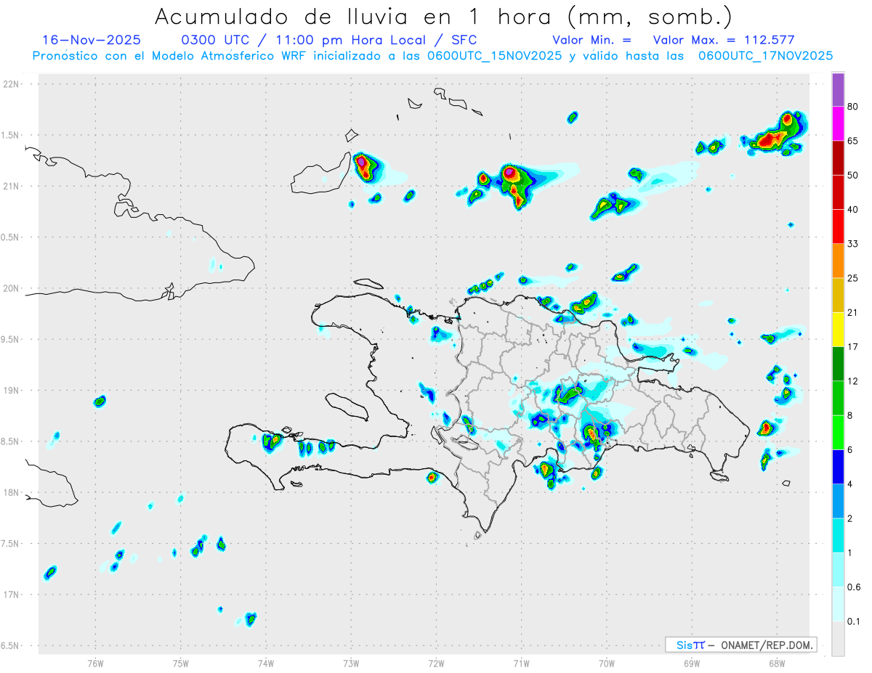This screenshot has width=872, height=673.
Task: Select "Valor Max. = 112.577" text
Action: point(724,41)
